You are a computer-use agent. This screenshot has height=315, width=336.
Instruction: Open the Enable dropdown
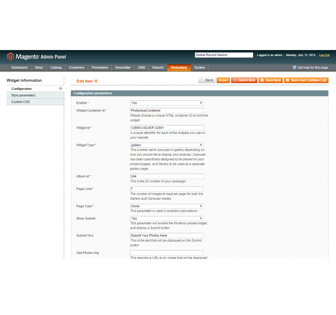(166, 103)
